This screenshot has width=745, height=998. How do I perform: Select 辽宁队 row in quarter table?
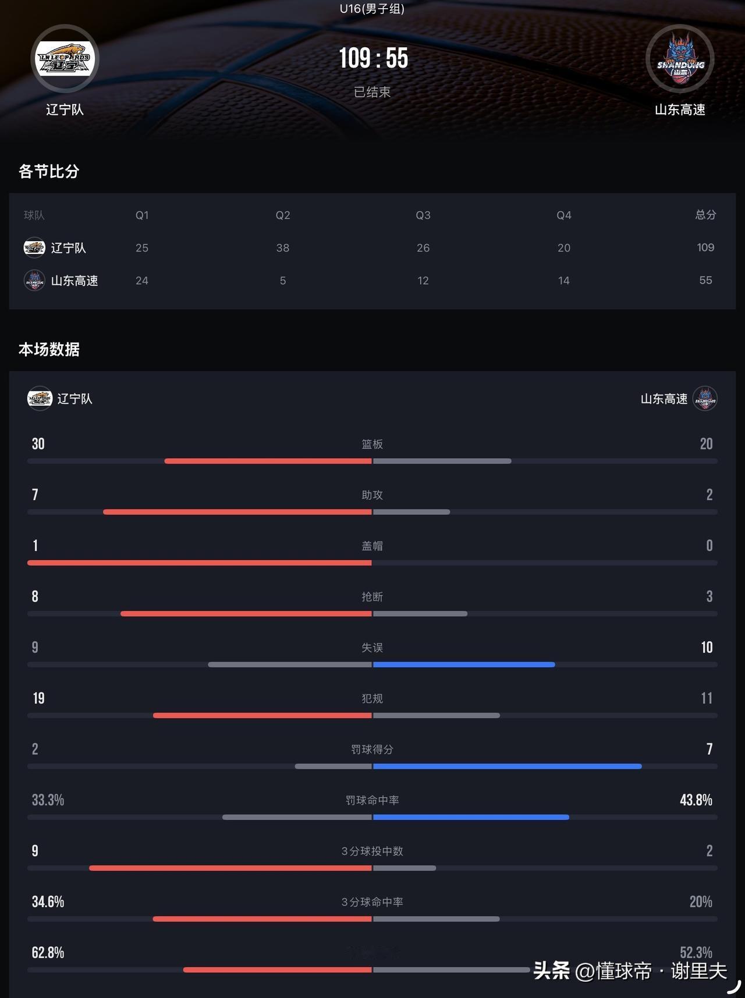point(372,247)
